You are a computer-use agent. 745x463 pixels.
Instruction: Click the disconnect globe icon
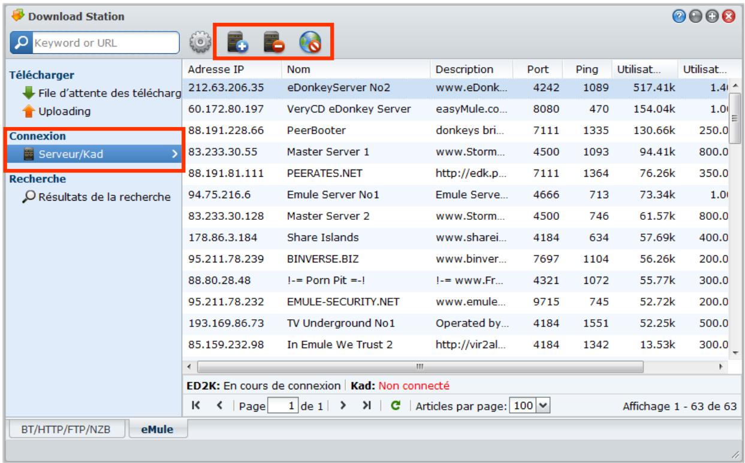coord(309,43)
